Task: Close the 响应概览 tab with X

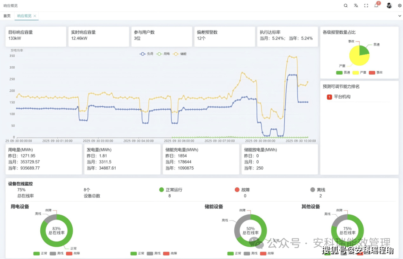Action: (x=35, y=16)
